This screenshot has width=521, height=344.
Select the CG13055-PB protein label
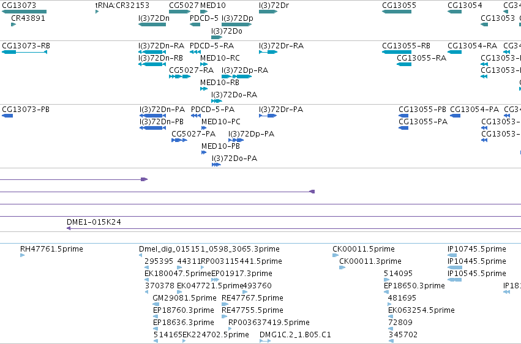[x=422, y=110]
